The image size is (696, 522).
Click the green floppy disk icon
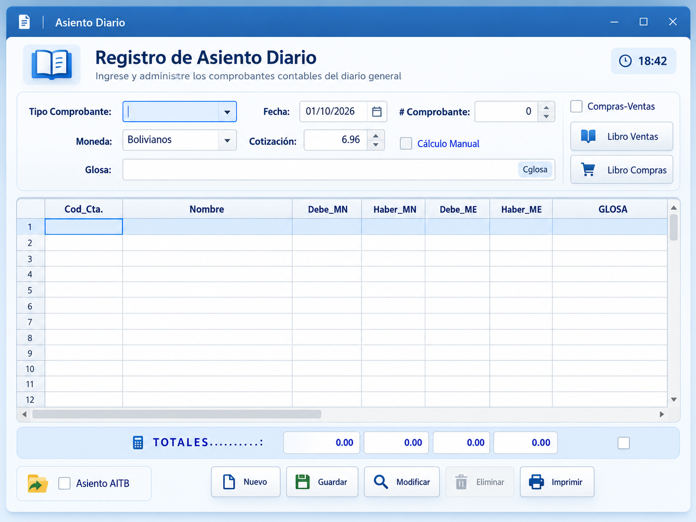click(302, 482)
